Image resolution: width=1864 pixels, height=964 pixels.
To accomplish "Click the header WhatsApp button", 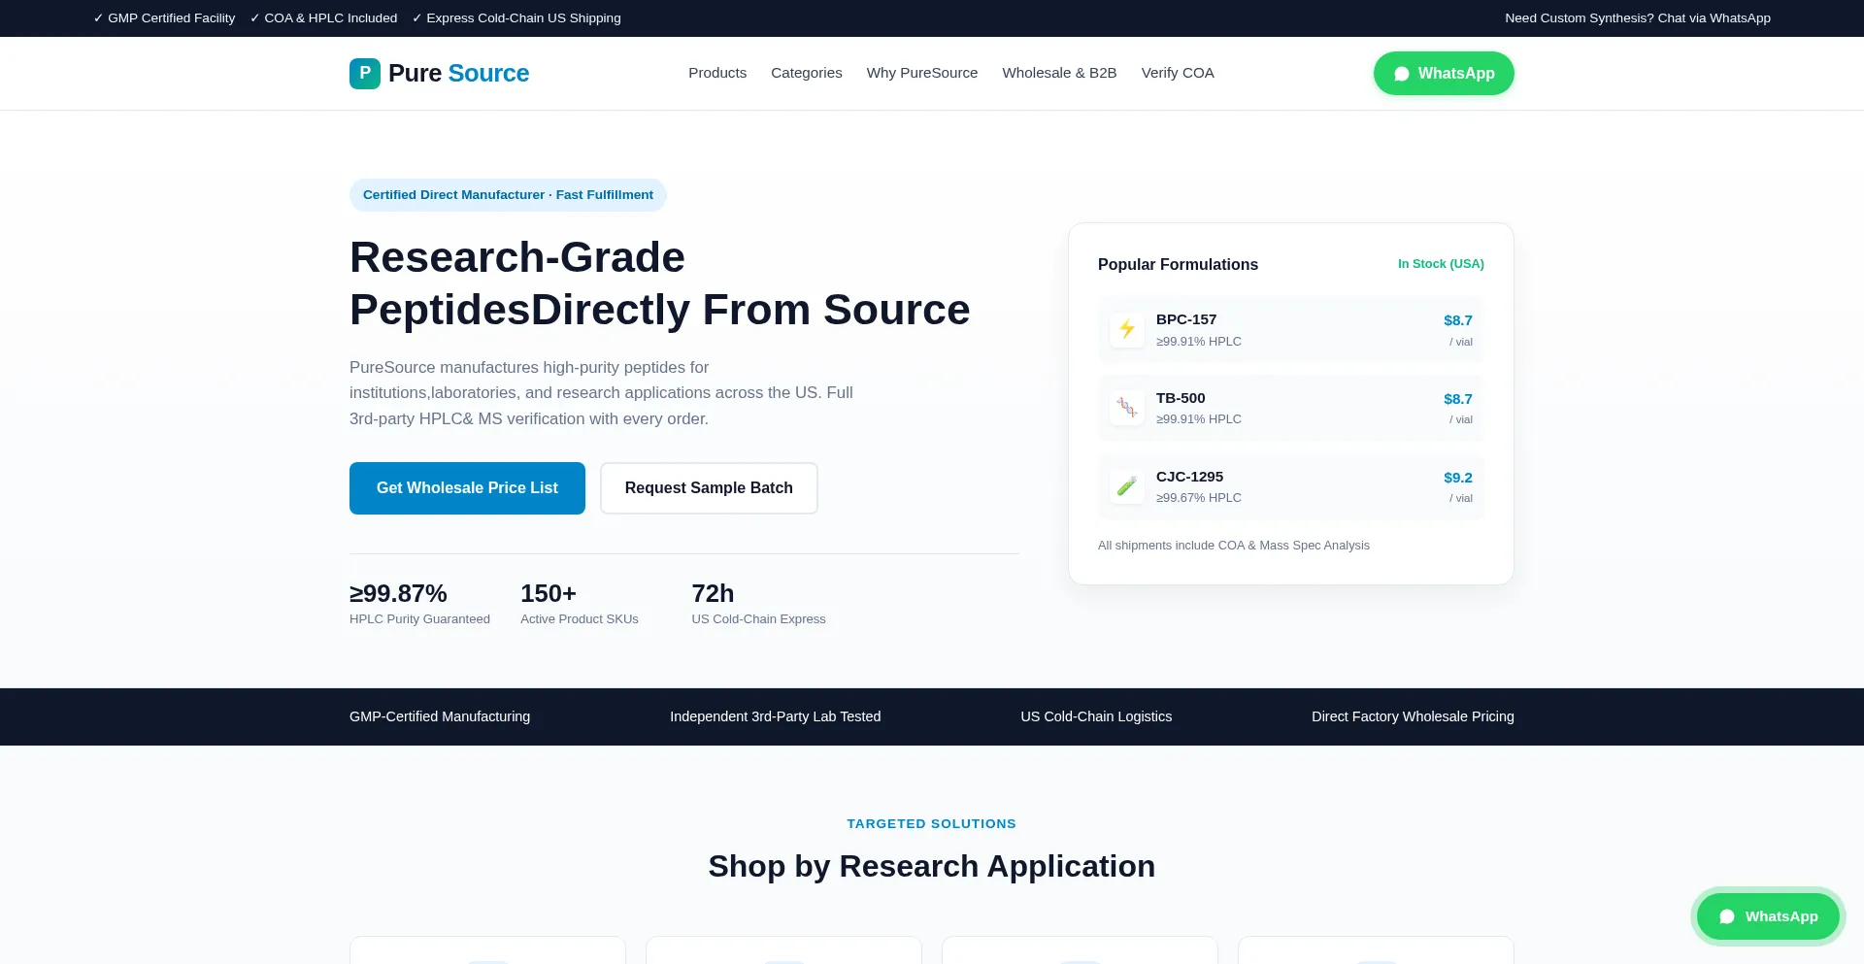I will point(1444,74).
